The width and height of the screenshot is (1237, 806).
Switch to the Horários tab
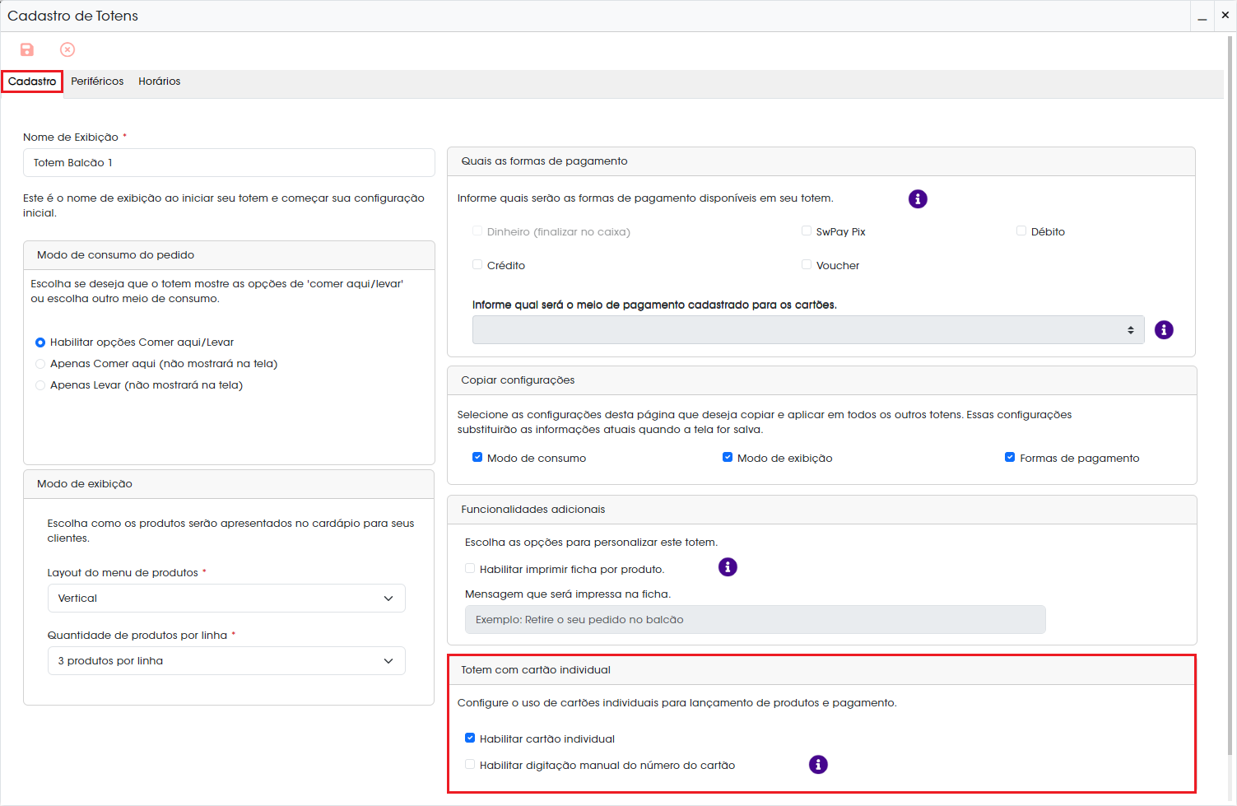coord(160,82)
